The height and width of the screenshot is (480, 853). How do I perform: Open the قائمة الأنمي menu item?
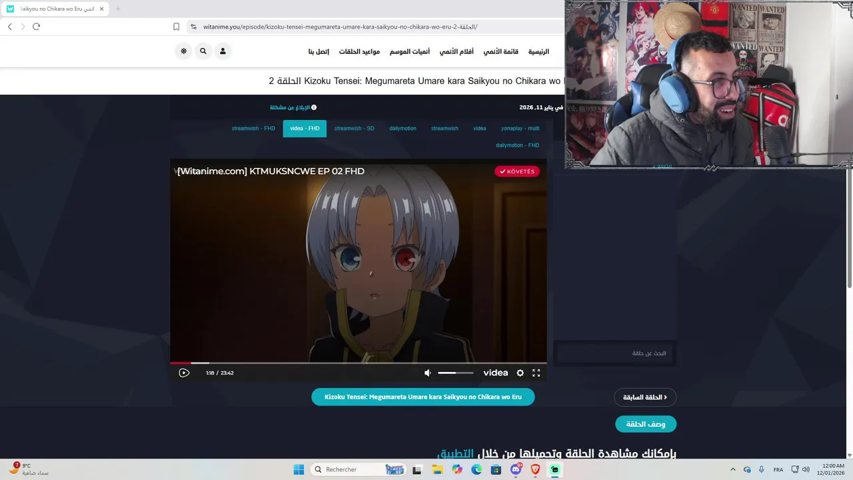[501, 51]
